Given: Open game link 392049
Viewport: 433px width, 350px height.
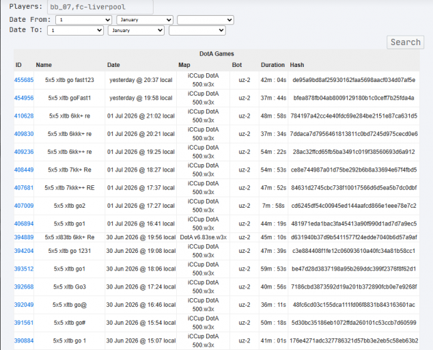Looking at the screenshot, I should point(24,305).
